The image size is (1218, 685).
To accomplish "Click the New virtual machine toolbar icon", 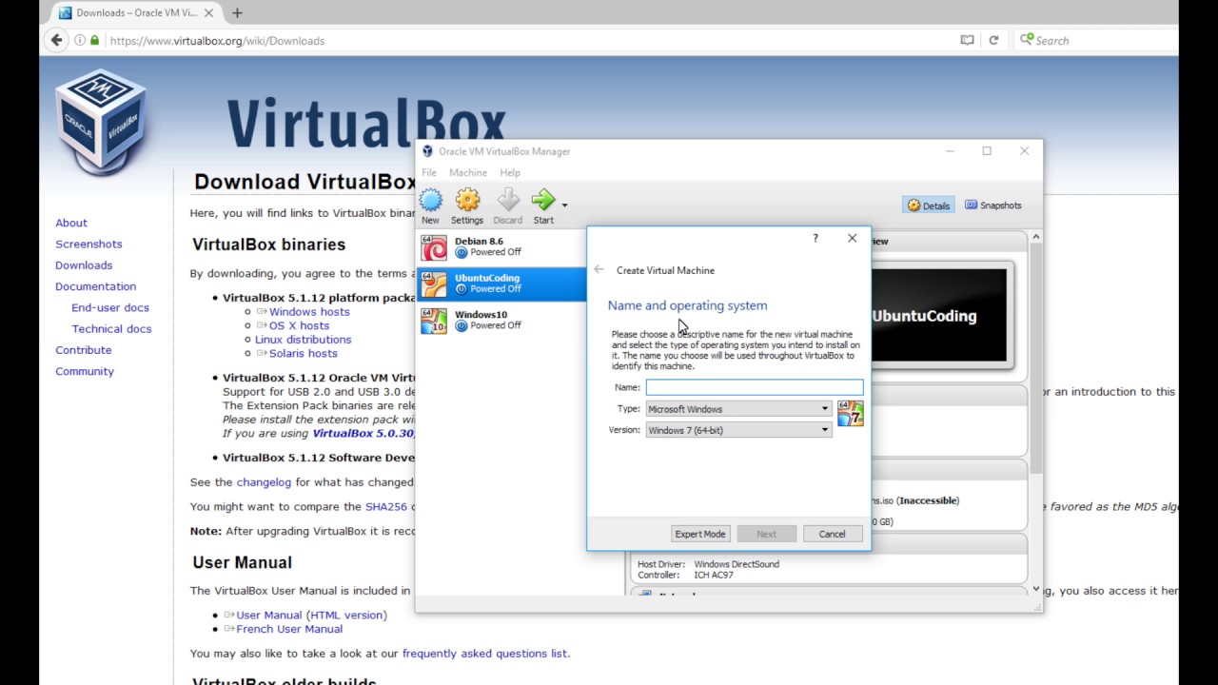I will pos(431,205).
